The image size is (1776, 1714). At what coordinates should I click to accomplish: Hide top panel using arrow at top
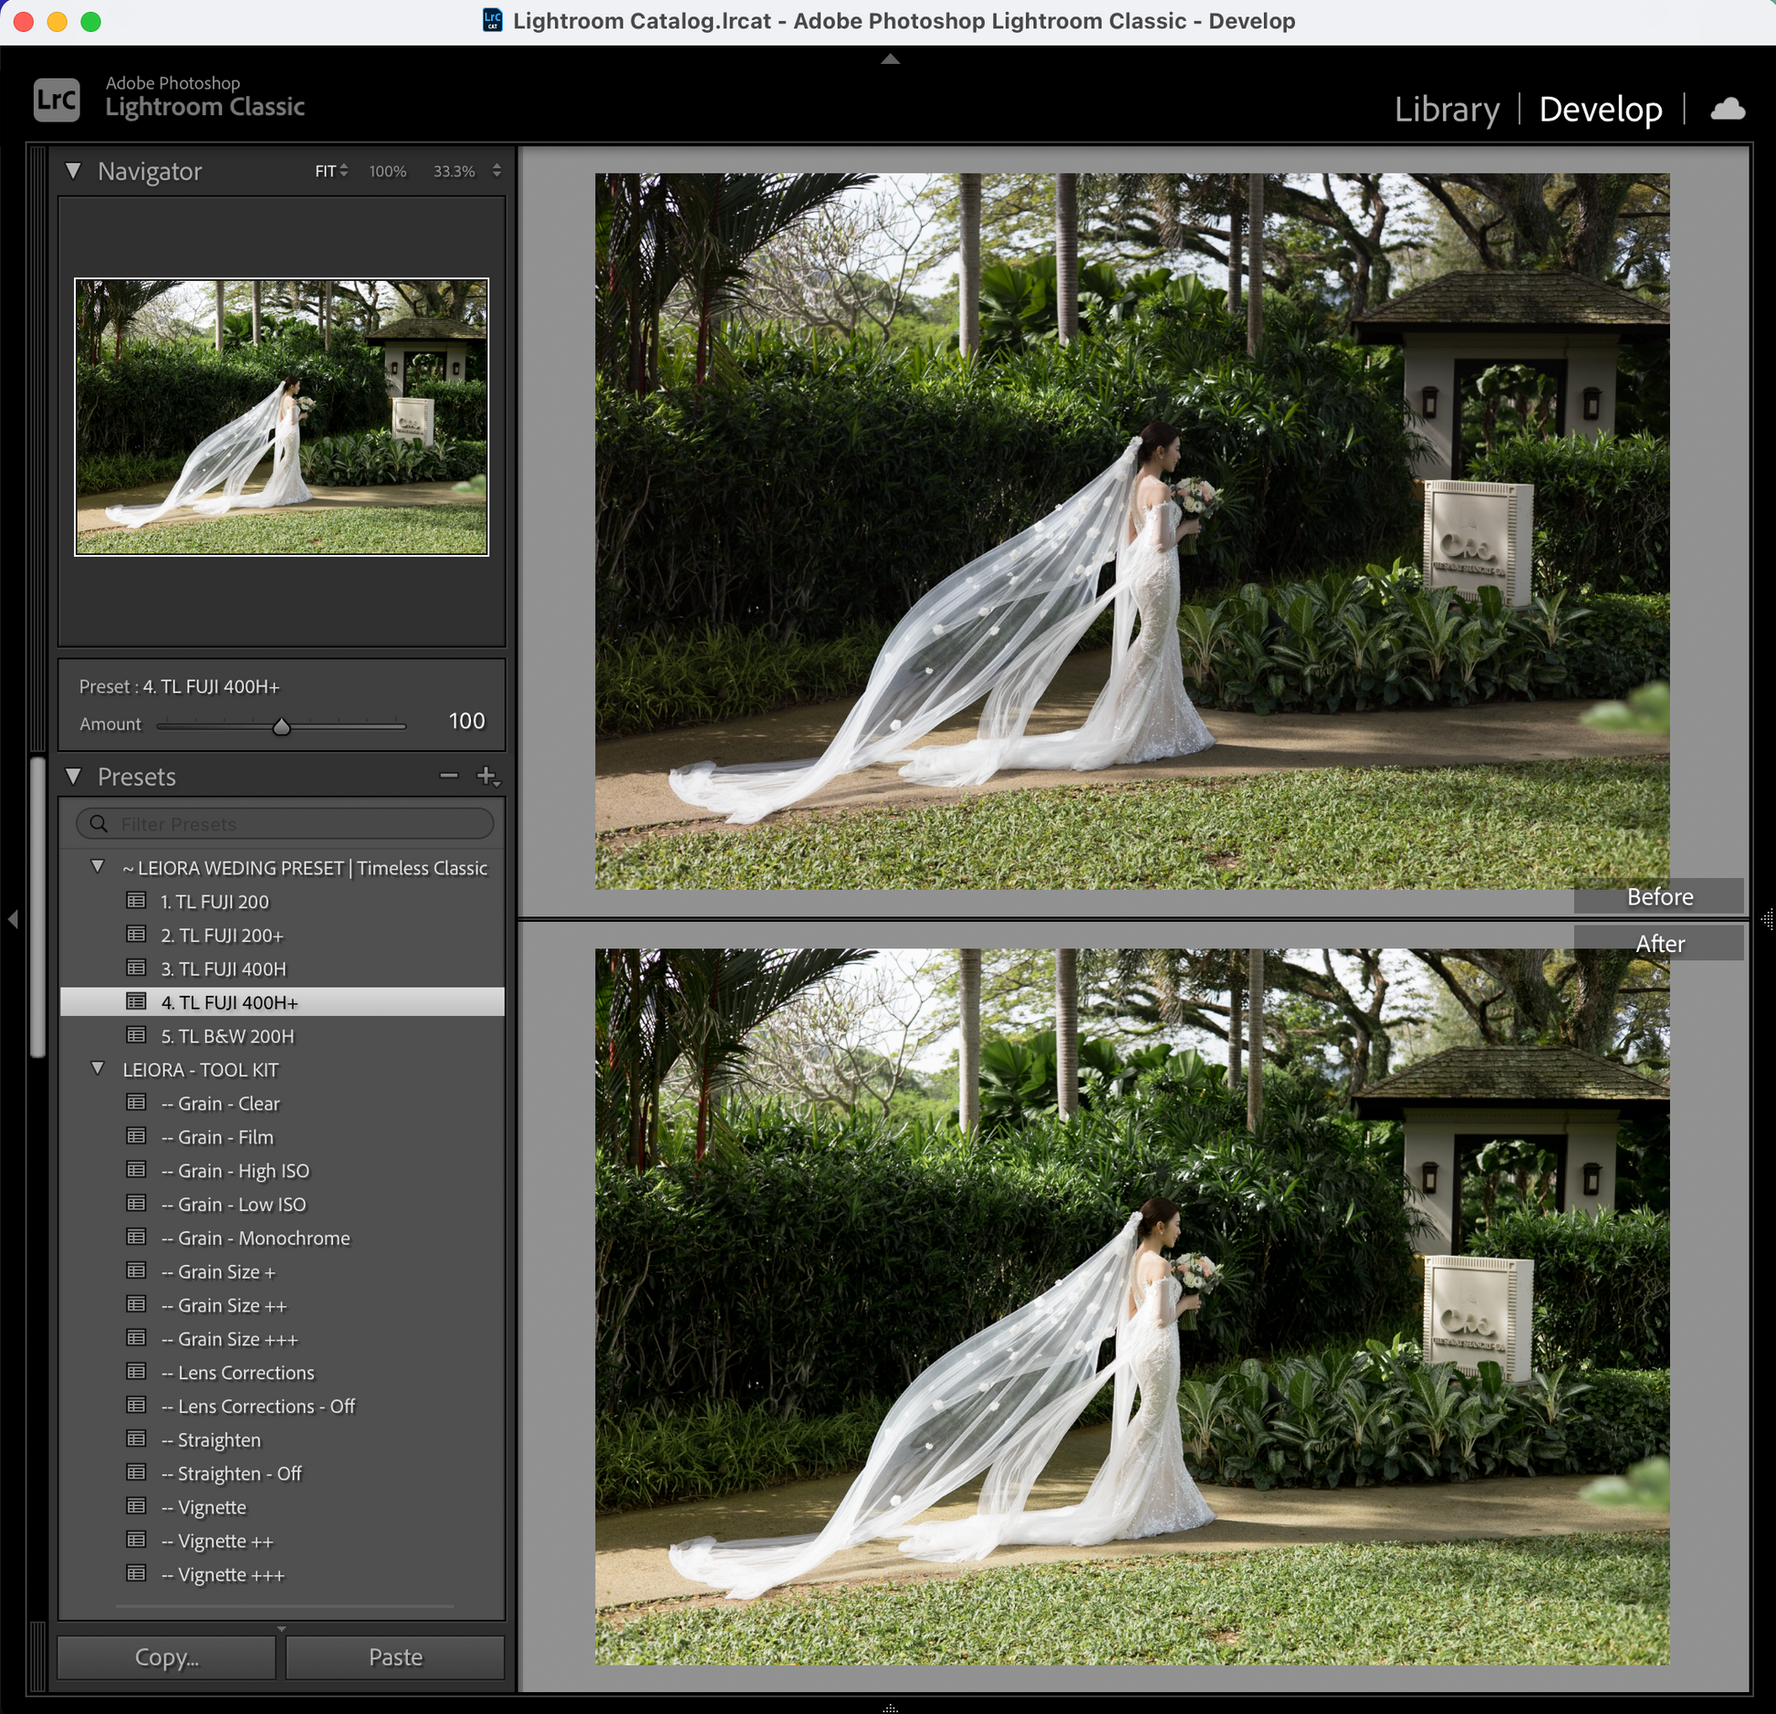click(x=890, y=59)
